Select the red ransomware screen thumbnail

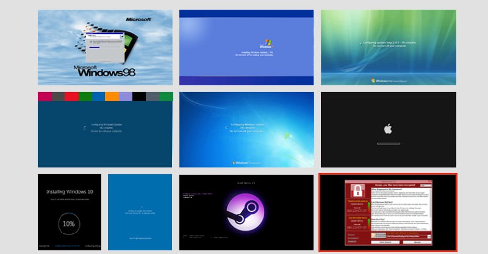[388, 213]
